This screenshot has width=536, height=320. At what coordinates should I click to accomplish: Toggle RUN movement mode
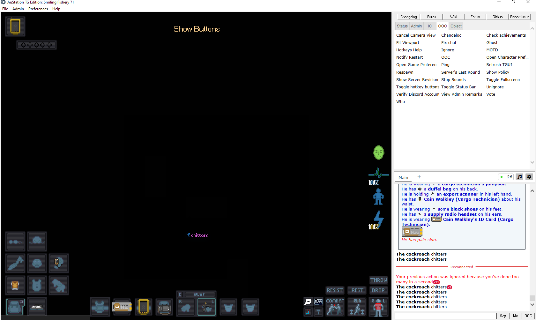(x=357, y=307)
